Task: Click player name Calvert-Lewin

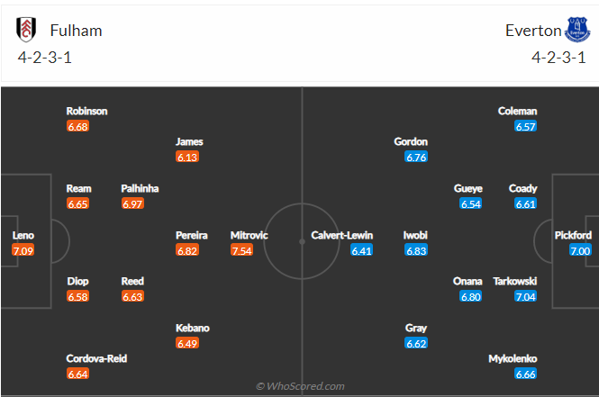Action: [341, 235]
